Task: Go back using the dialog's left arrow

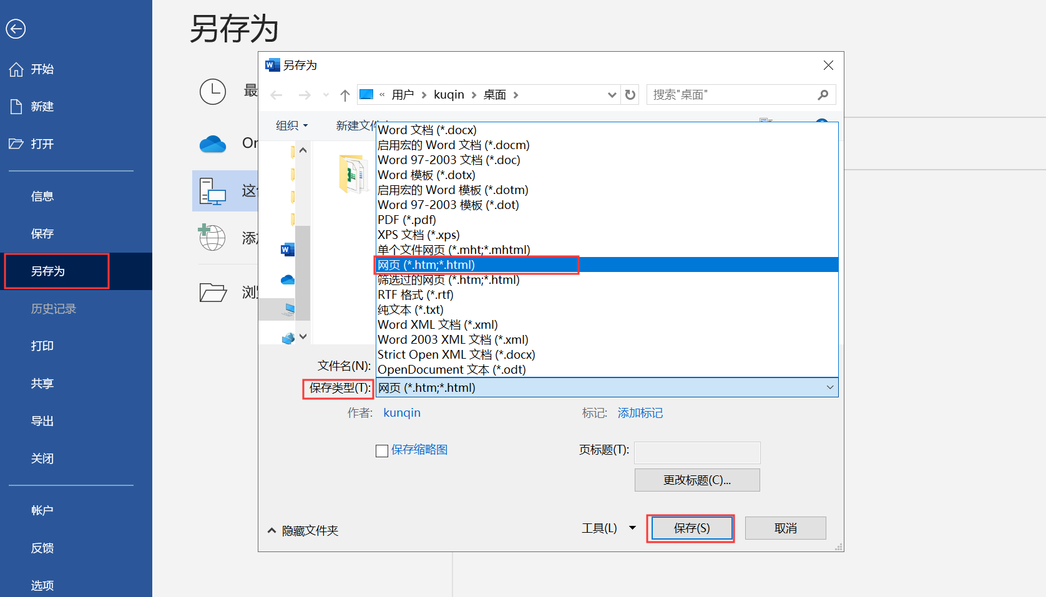Action: (276, 95)
